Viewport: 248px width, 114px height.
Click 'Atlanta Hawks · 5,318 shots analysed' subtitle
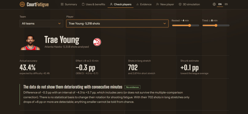click(x=66, y=47)
